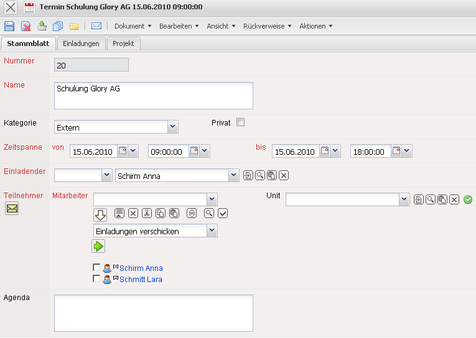Tick the checkbox beside Schmitt Lara
The width and height of the screenshot is (476, 338).
[96, 279]
